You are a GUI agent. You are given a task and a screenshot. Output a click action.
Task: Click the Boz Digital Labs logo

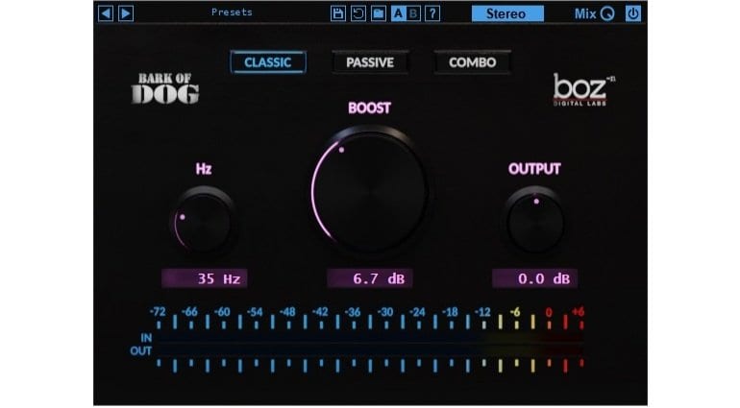583,89
